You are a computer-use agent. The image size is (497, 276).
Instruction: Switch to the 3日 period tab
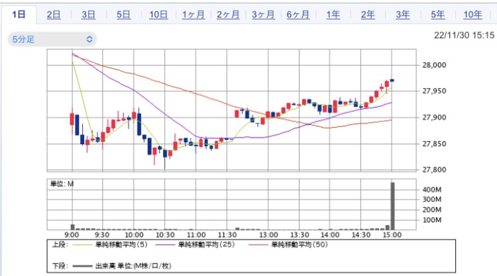click(88, 15)
